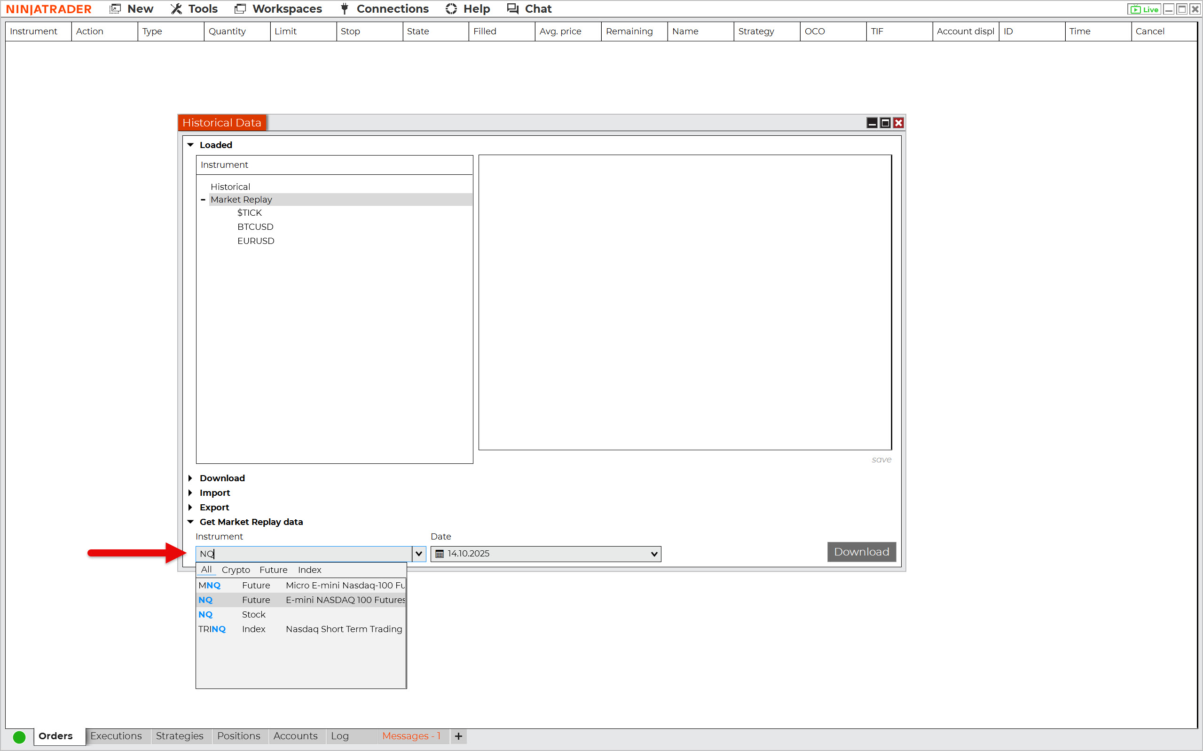This screenshot has width=1203, height=751.
Task: Open the Tools menu wrench icon
Action: pos(176,9)
